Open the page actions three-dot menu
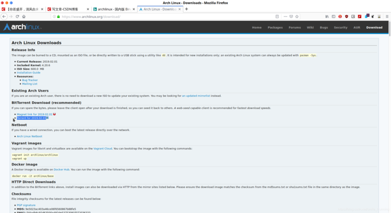 coord(284,17)
